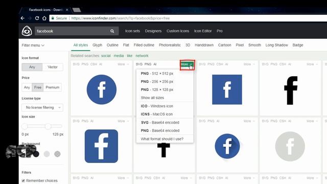Filter by Cartoon style
The height and width of the screenshot is (184, 327).
pos(225,45)
